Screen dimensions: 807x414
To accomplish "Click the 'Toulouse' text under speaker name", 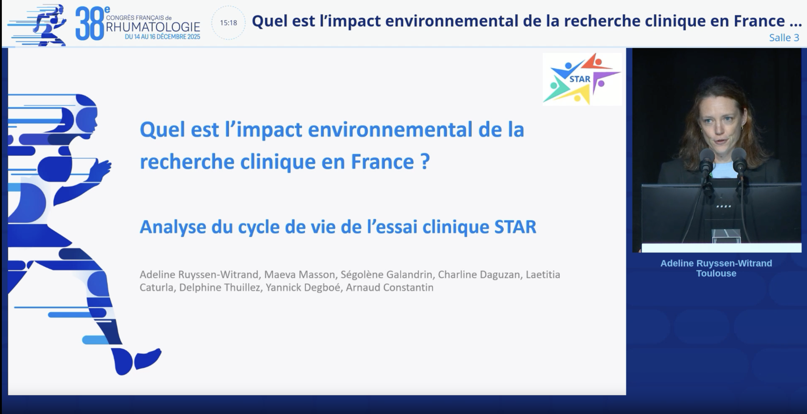I will 716,273.
